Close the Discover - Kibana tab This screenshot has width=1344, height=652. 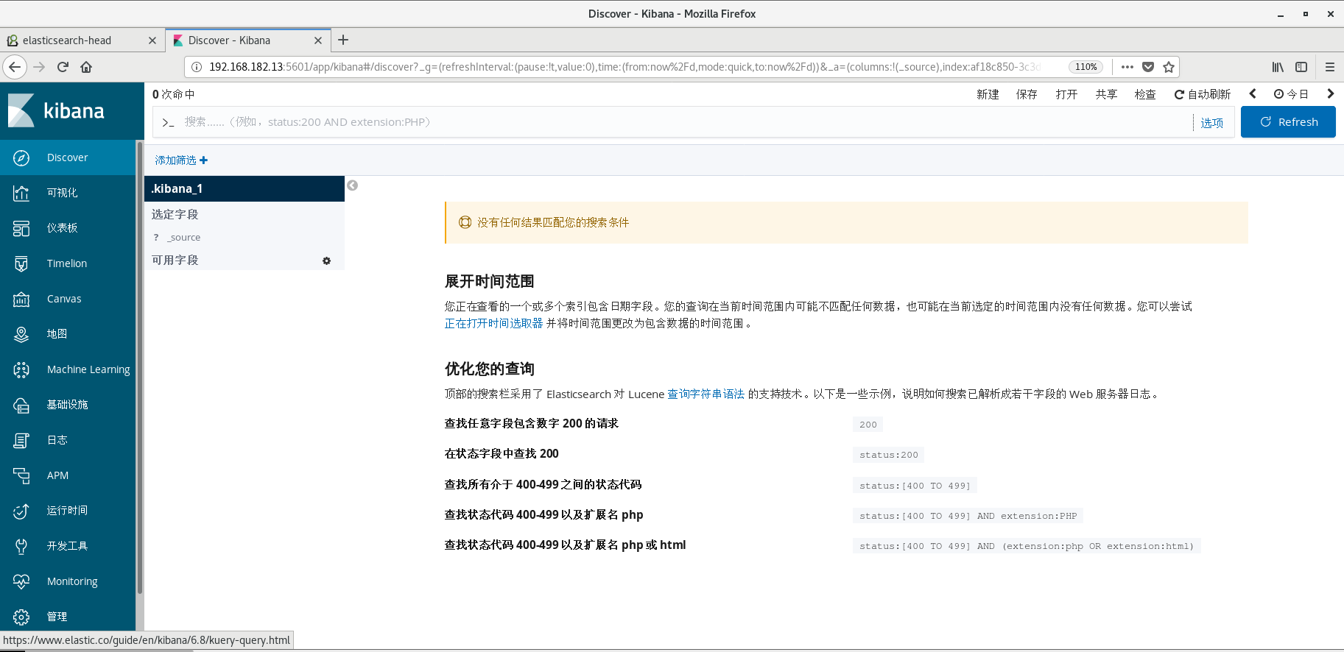point(318,40)
